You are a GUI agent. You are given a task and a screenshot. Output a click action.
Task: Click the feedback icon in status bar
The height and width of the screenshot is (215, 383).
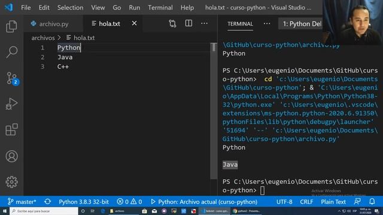pos(357,201)
